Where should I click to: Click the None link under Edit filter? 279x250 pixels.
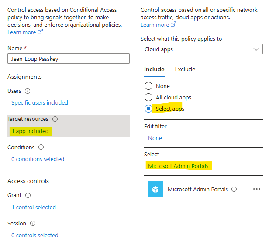[x=155, y=138]
